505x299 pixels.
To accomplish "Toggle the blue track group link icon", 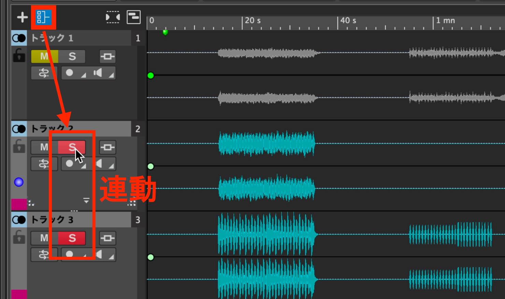I will click(x=43, y=17).
